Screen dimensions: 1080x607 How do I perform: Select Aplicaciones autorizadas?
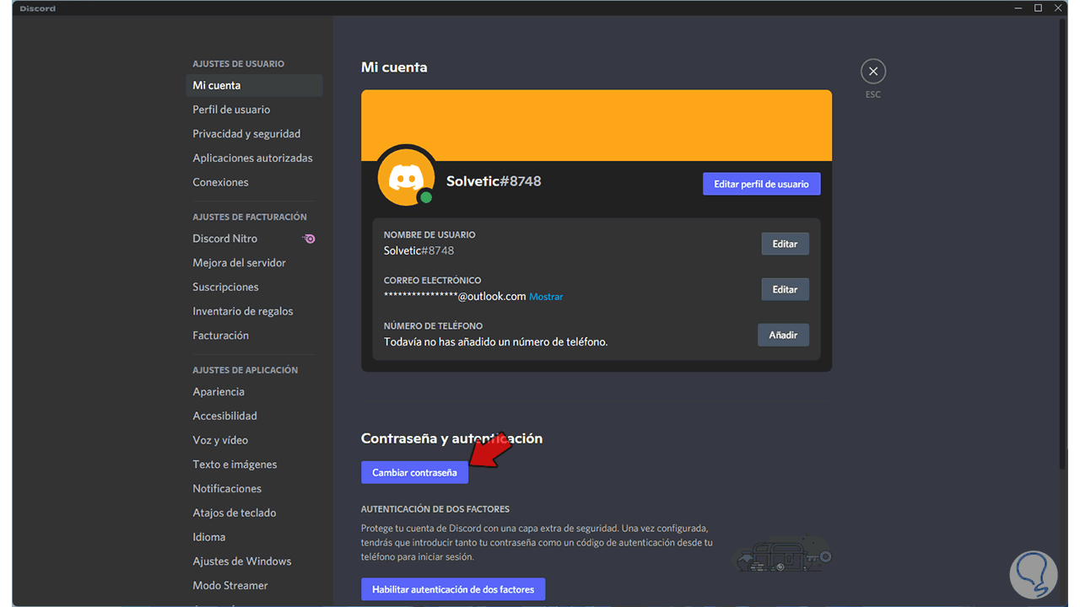pyautogui.click(x=254, y=158)
